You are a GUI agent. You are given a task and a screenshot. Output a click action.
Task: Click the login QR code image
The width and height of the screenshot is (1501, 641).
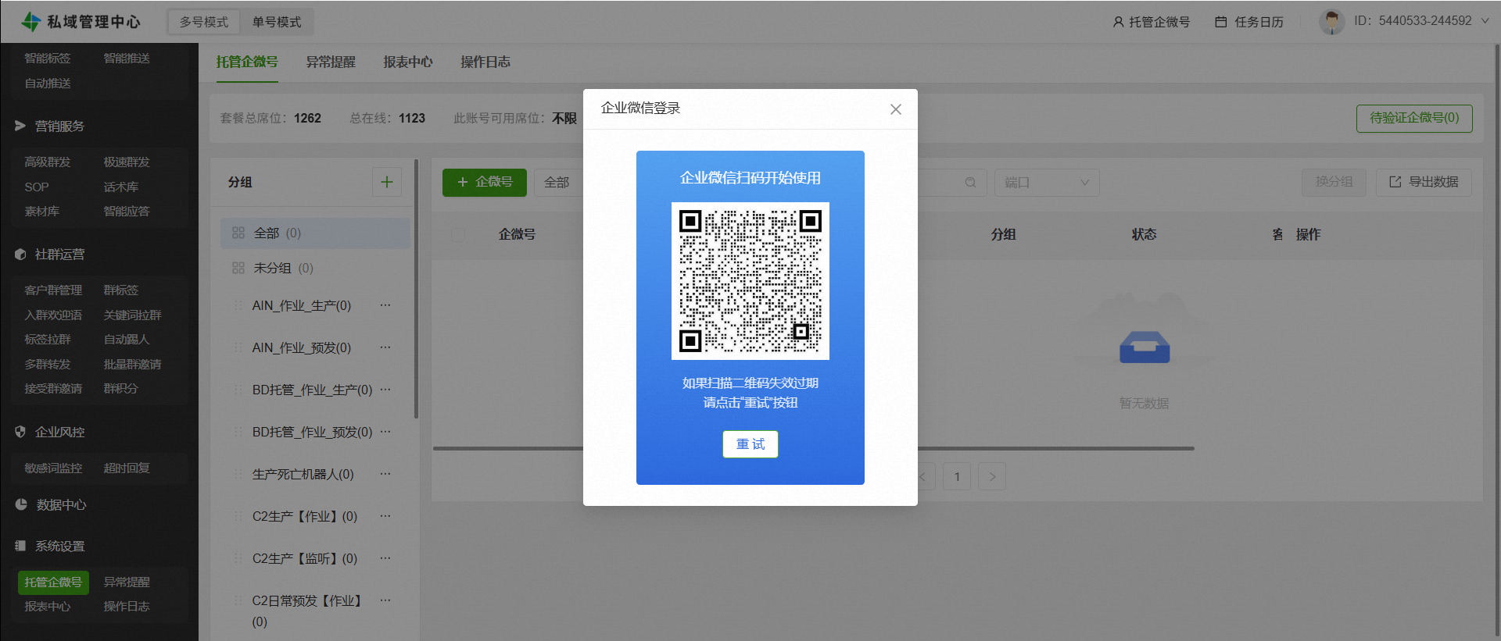point(750,281)
